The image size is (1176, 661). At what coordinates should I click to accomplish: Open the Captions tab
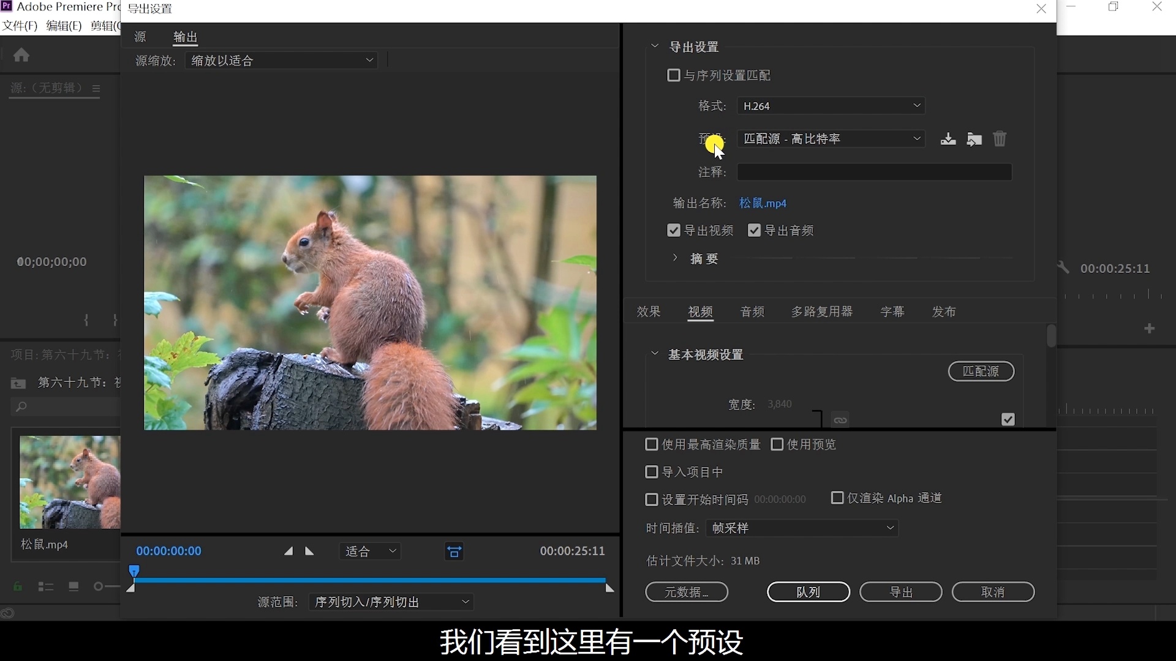[892, 312]
